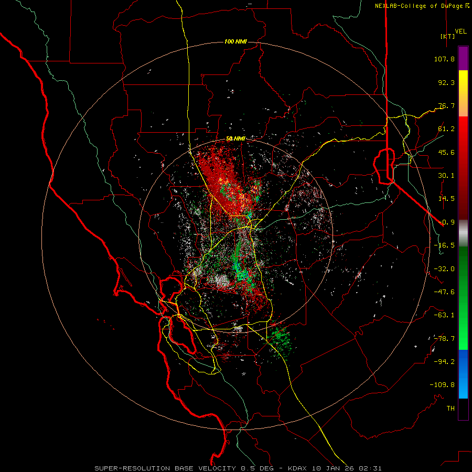The width and height of the screenshot is (472, 472).
Task: Click the TH legend label
Action: click(x=450, y=409)
